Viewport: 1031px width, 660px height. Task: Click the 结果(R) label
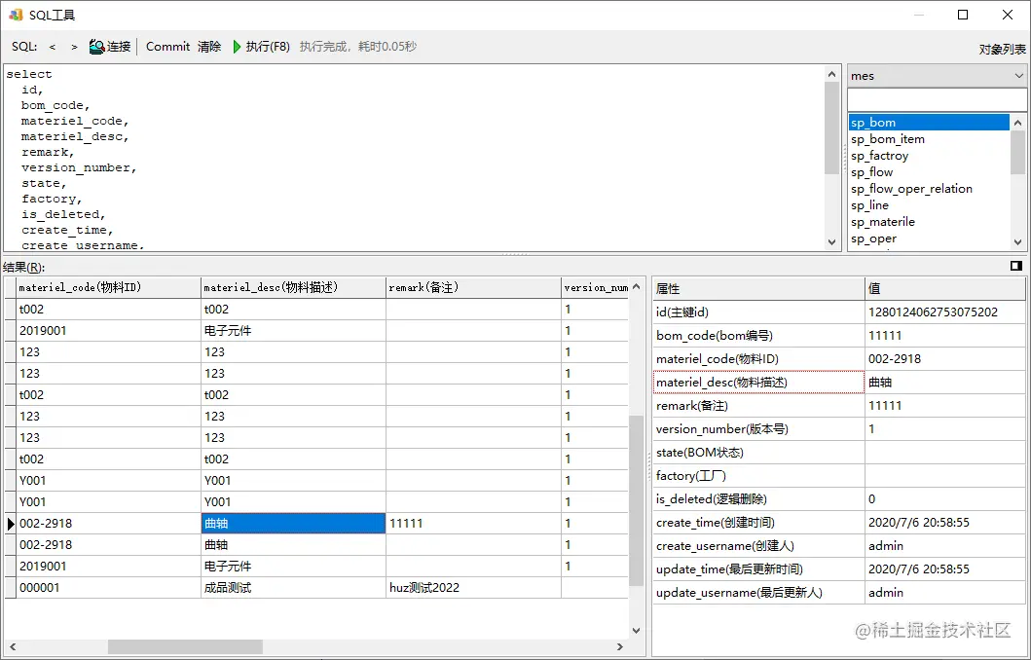point(23,267)
